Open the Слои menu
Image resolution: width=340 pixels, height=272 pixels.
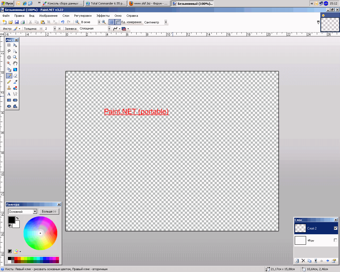point(66,16)
